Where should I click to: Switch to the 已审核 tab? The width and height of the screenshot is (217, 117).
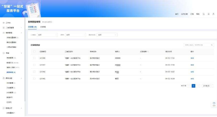pyautogui.click(x=43, y=27)
